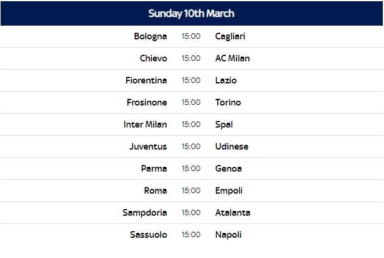
Task: Click the Udinese team name
Action: pyautogui.click(x=232, y=147)
